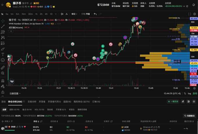The image size is (198, 134).
Task: Select the pattern drawing tool
Action: [3, 37]
